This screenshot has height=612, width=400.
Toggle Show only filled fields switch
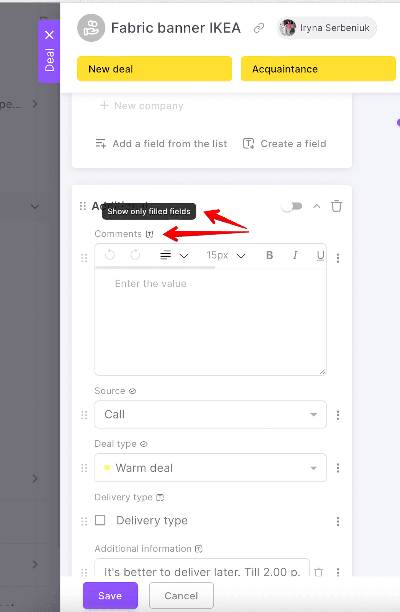(x=292, y=207)
